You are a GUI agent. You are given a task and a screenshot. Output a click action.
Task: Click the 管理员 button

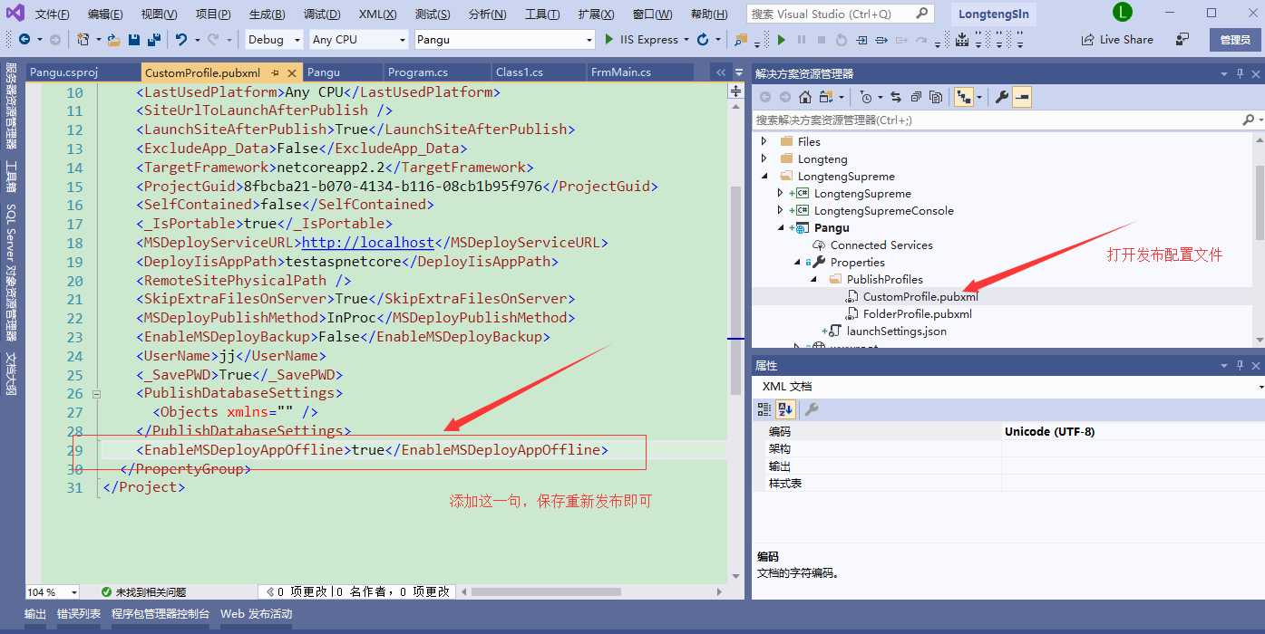pyautogui.click(x=1235, y=40)
